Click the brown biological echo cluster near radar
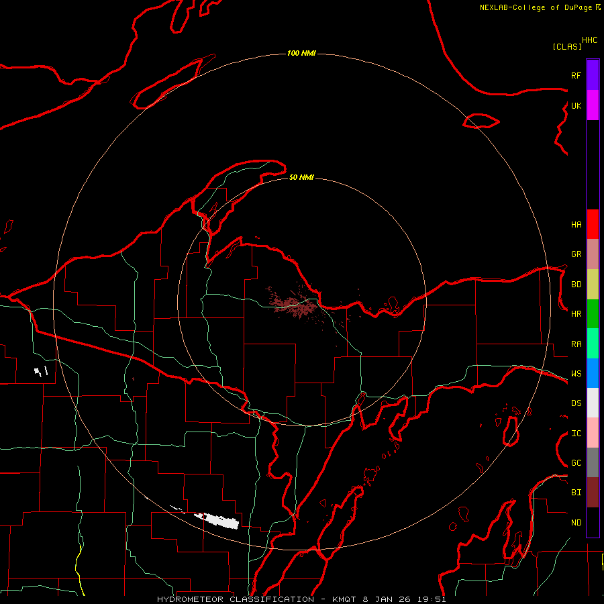 tap(296, 304)
